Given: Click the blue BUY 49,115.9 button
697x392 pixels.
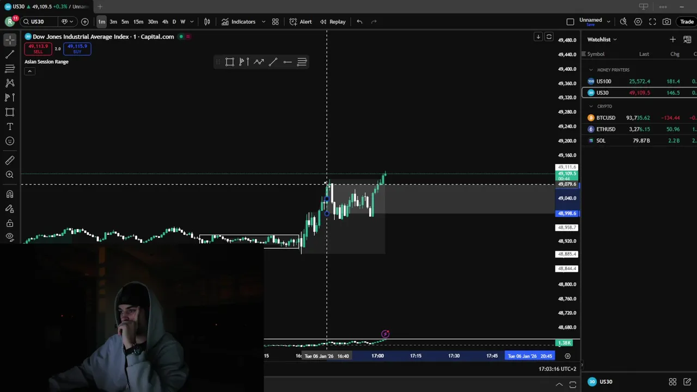Looking at the screenshot, I should 77,48.
